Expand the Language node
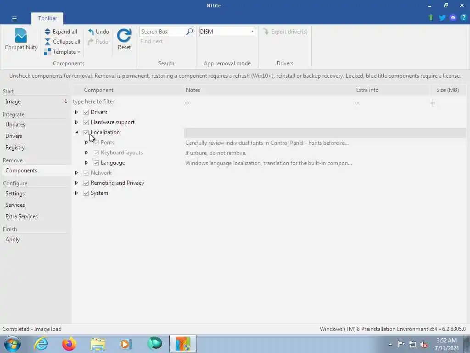 click(87, 163)
